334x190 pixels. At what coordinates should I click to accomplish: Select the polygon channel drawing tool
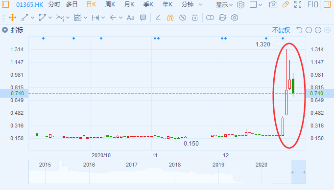tap(43, 18)
